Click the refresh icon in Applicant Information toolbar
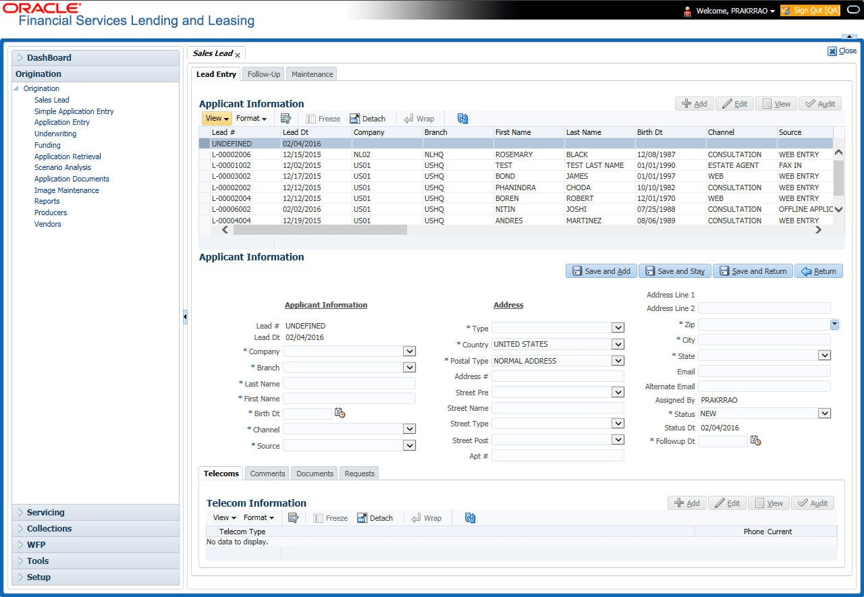Viewport: 864px width, 597px height. (462, 119)
